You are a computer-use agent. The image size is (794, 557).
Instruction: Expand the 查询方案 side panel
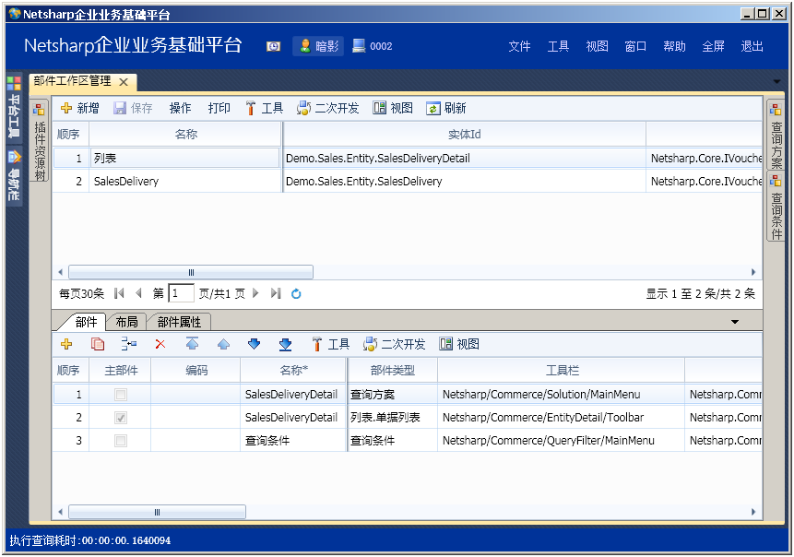point(776,136)
